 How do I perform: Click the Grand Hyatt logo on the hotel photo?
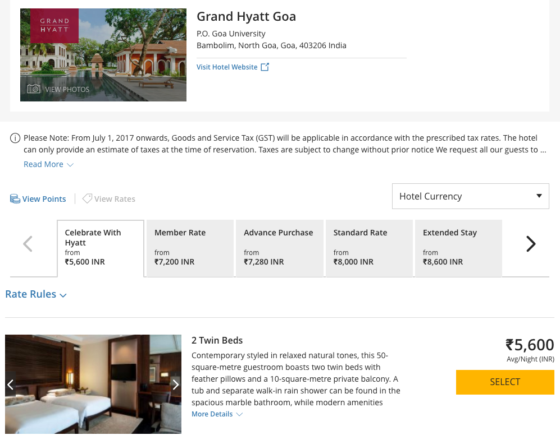[54, 26]
